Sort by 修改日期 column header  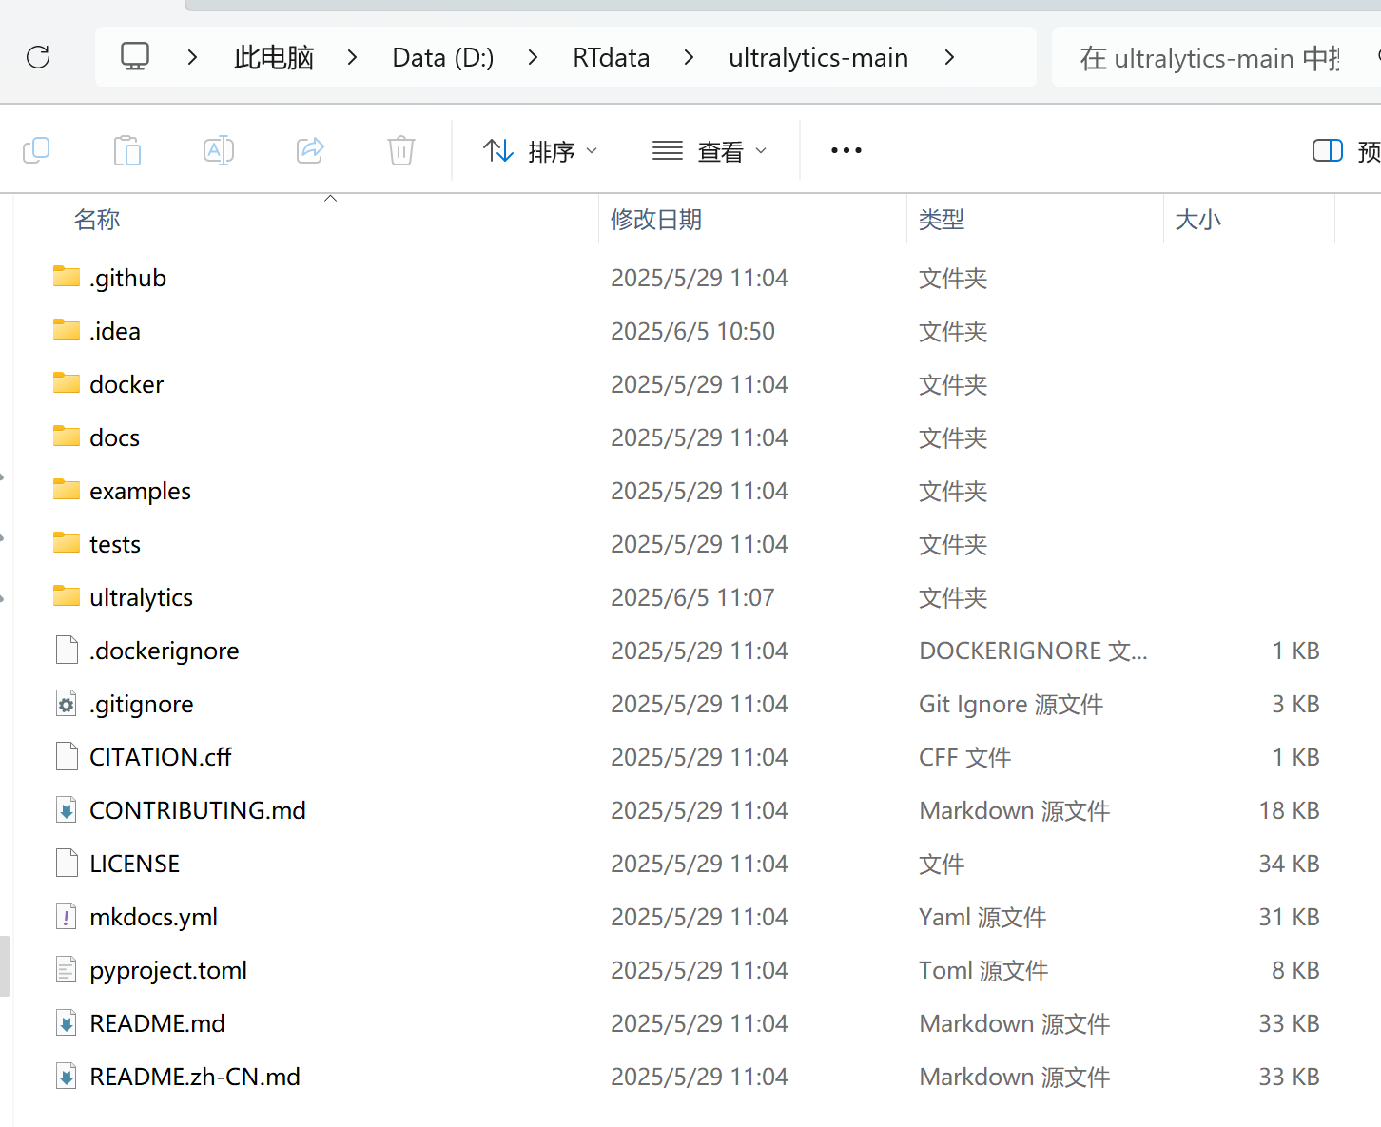click(656, 220)
